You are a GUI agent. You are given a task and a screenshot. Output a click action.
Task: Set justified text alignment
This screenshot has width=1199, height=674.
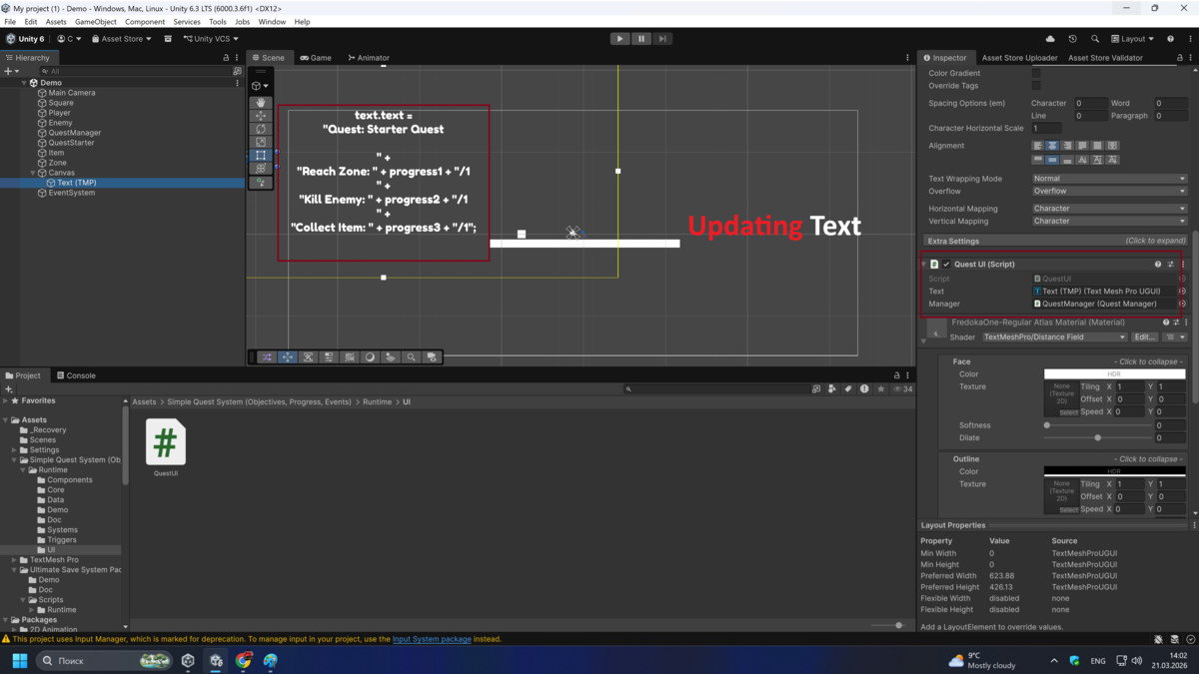[1082, 146]
